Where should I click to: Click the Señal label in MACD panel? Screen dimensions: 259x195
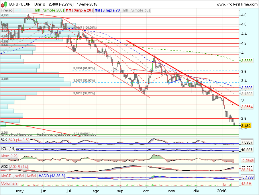(31, 176)
